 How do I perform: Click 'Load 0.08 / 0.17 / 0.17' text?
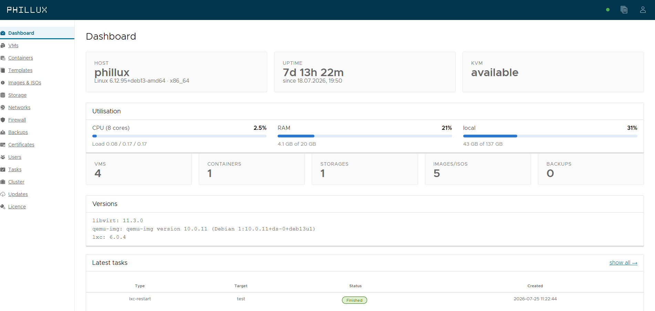pyautogui.click(x=119, y=144)
